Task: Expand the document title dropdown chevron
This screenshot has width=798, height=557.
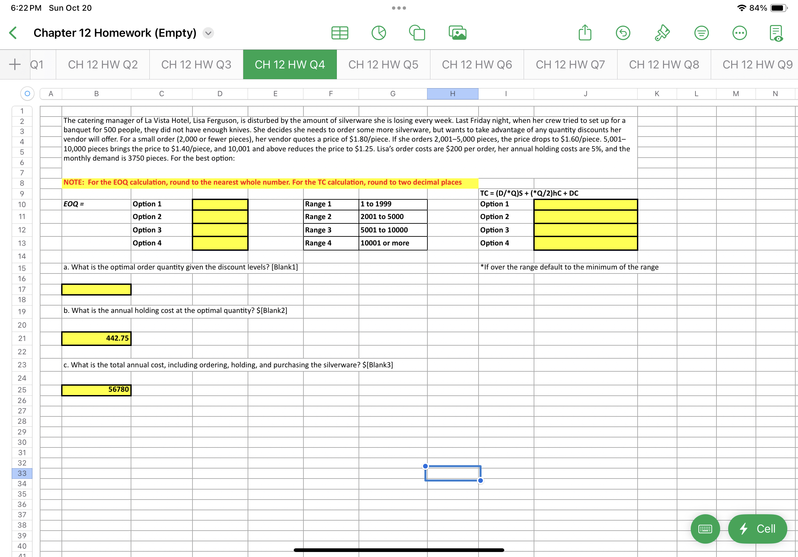Action: (208, 33)
